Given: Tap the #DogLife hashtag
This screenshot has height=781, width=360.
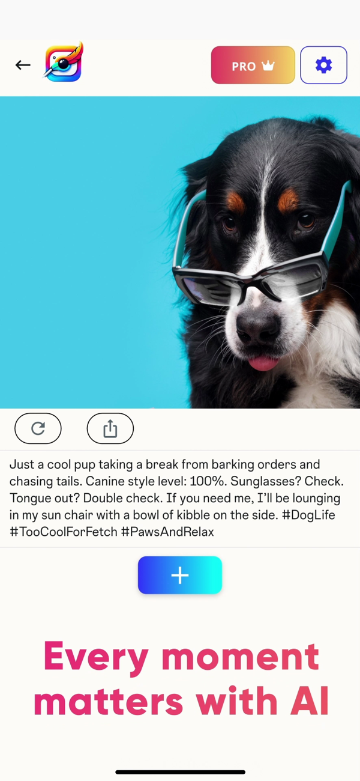Looking at the screenshot, I should pyautogui.click(x=308, y=515).
